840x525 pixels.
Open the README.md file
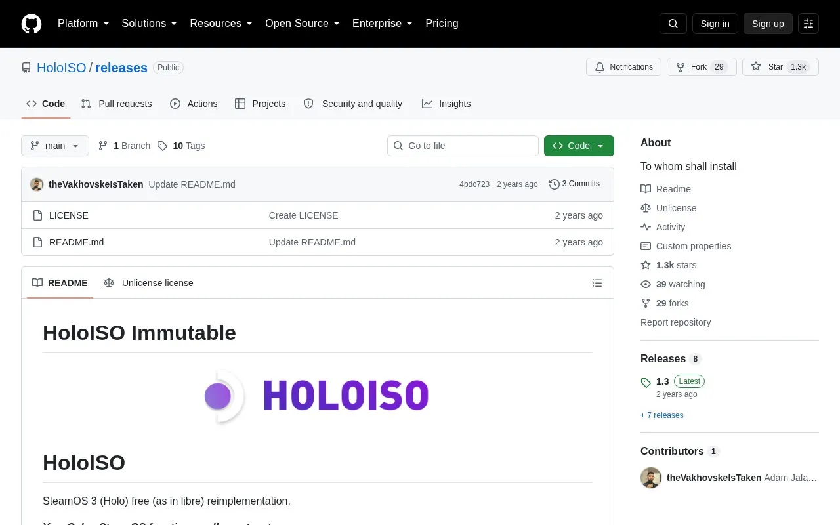tap(76, 242)
